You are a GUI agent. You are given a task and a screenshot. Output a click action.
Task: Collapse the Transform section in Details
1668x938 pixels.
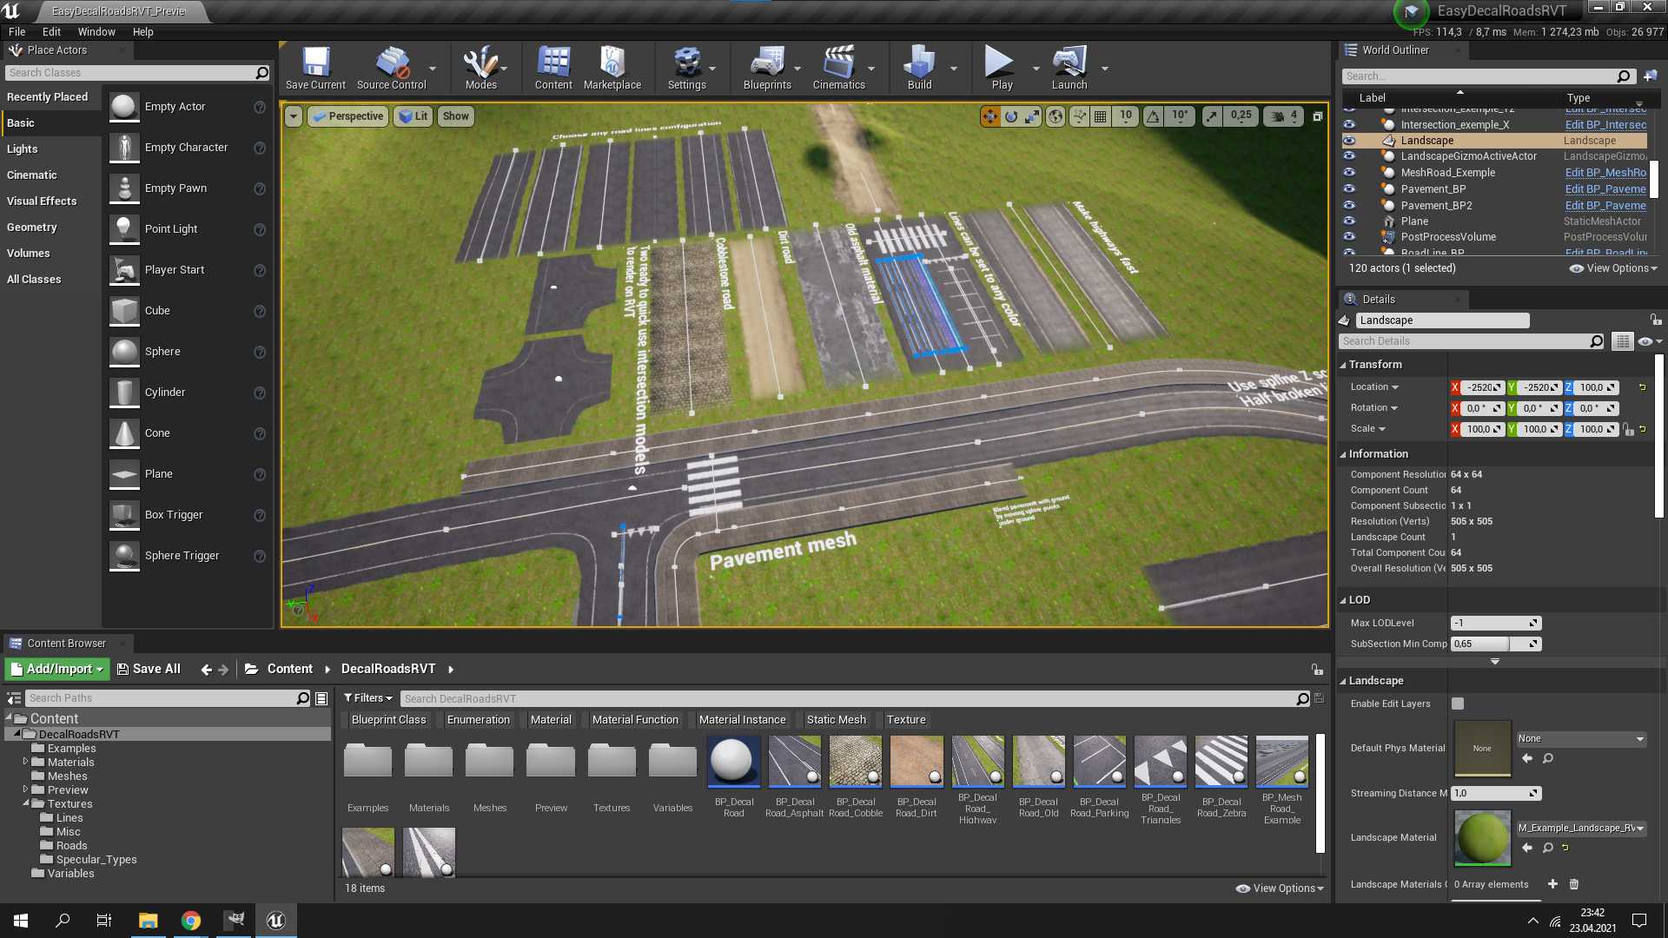[x=1343, y=365]
